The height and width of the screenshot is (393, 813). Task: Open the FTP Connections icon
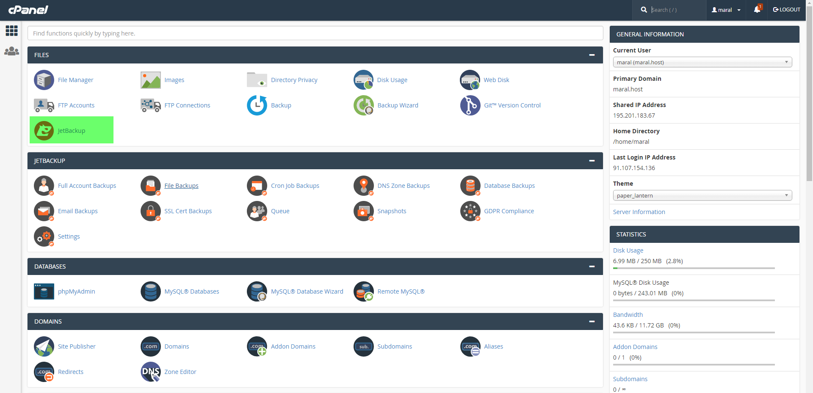point(151,105)
